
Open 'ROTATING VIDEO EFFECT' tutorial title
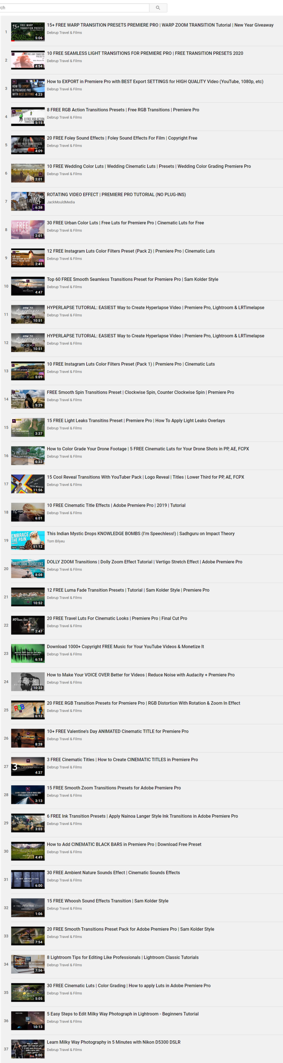[x=116, y=195]
